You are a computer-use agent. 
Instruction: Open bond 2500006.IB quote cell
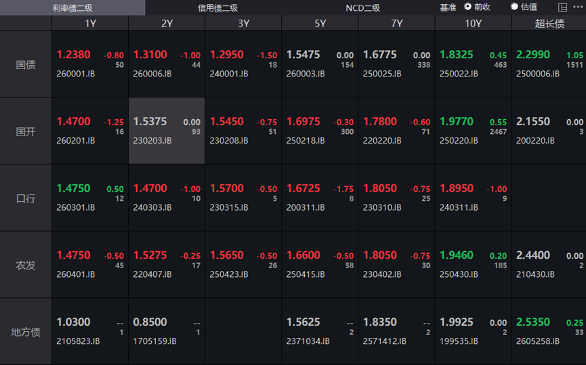coord(549,64)
